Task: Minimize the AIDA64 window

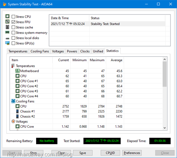Action: [146, 4]
